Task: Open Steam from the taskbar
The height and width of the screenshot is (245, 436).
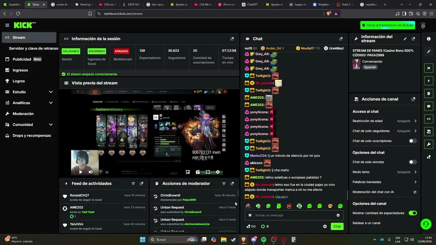Action: [x=234, y=240]
